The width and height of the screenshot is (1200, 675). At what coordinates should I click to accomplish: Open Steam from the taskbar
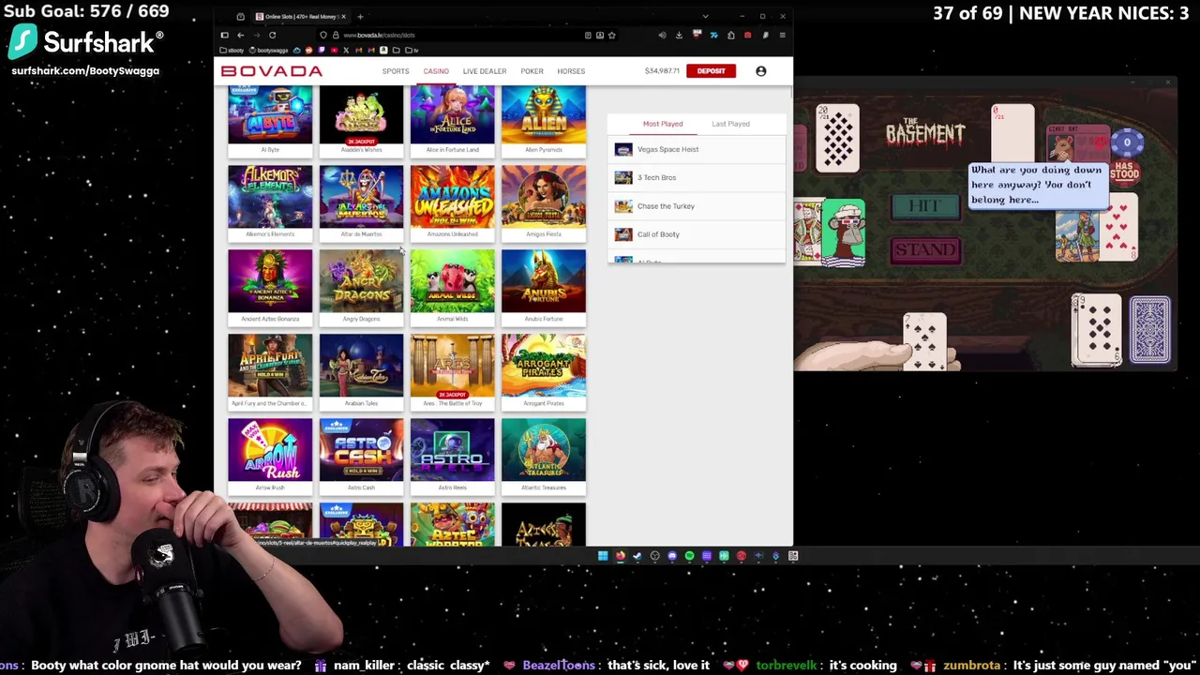[637, 556]
